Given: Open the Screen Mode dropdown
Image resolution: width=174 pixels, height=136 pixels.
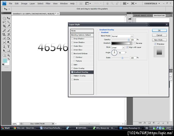Looking at the screenshot, I should tap(134, 3).
